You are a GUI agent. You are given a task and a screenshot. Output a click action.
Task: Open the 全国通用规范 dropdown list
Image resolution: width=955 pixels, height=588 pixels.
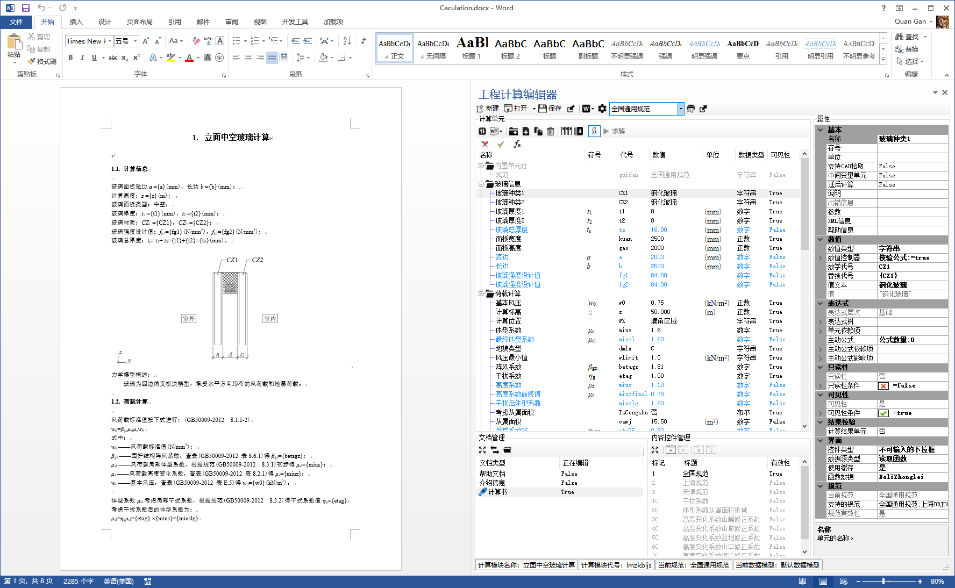[x=681, y=109]
